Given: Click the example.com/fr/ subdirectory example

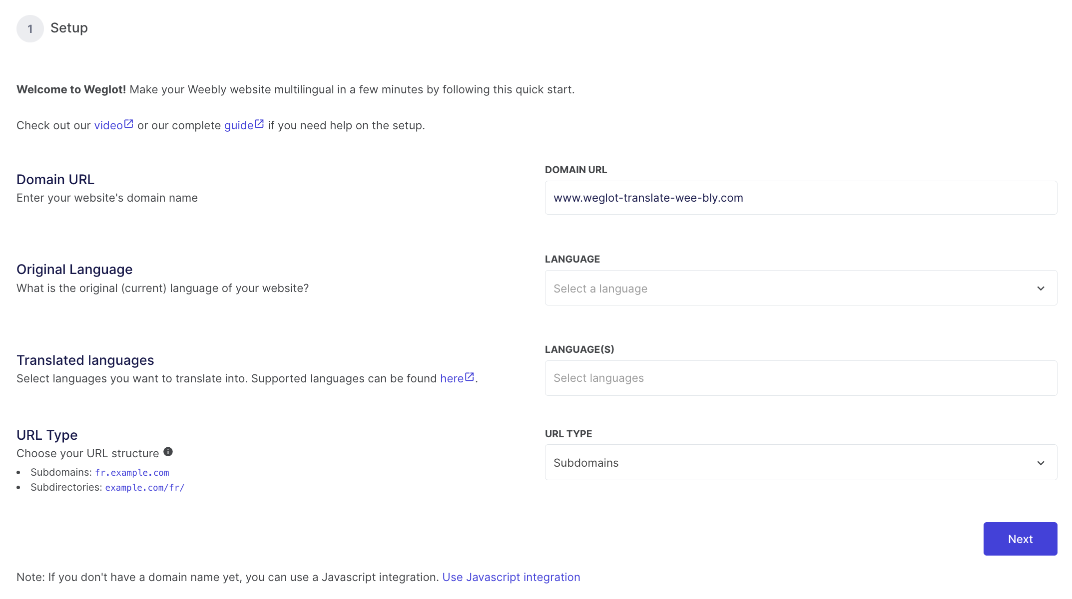Looking at the screenshot, I should click(144, 487).
